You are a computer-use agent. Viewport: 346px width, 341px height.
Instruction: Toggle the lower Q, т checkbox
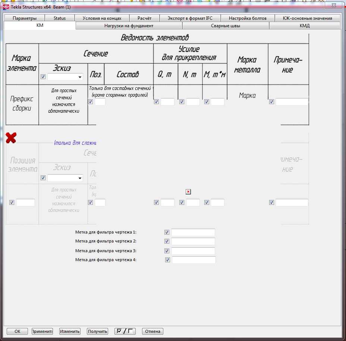tap(157, 203)
